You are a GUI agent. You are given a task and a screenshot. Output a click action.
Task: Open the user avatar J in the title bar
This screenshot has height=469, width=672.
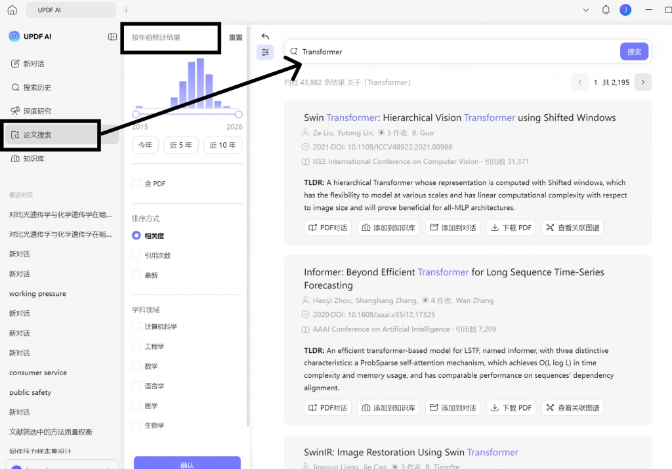625,10
